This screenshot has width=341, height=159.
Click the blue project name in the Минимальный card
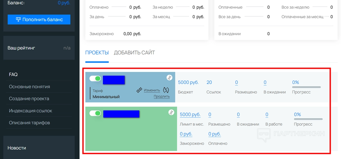coord(114,80)
